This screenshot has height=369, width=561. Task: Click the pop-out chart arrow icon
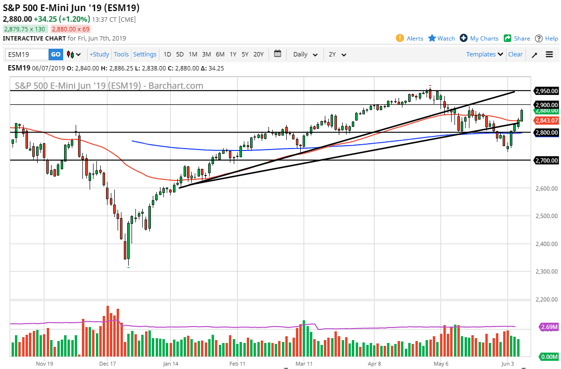click(534, 55)
